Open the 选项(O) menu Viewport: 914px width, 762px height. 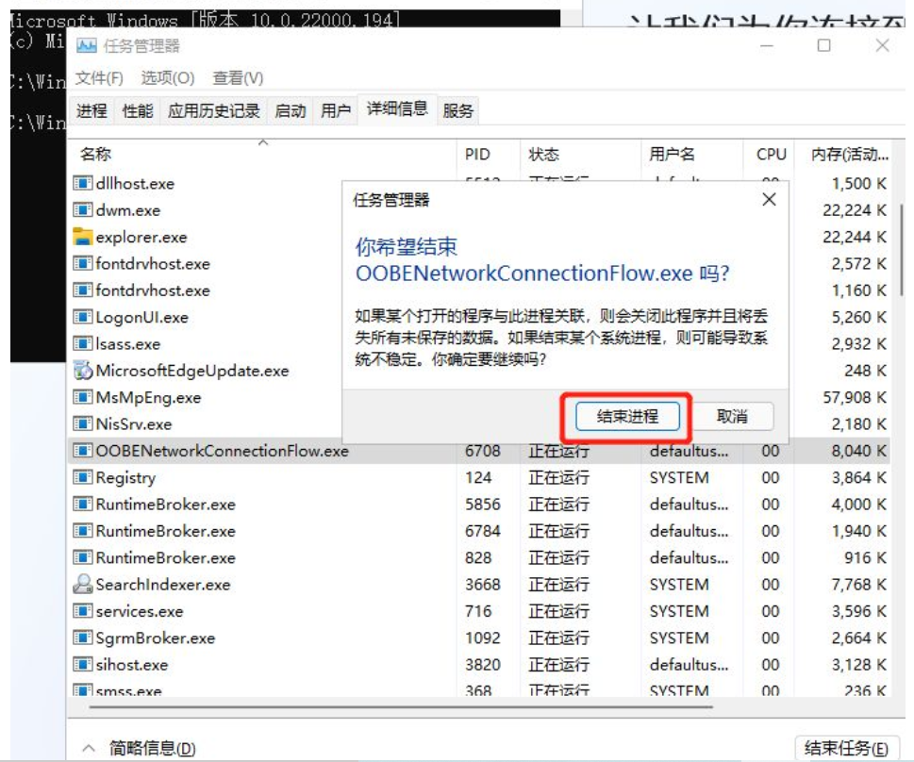point(168,77)
